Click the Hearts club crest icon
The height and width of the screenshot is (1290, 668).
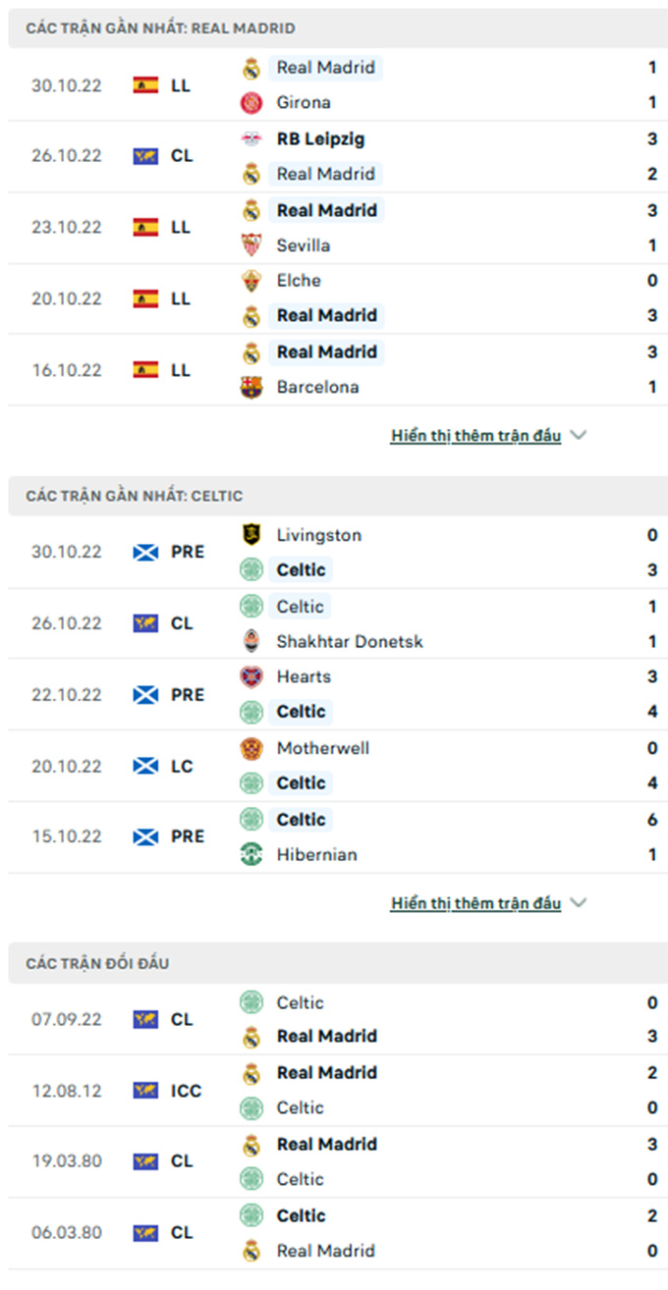click(251, 676)
